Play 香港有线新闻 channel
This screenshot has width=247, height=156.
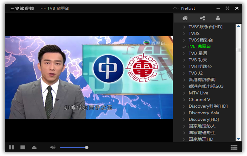click(x=202, y=80)
